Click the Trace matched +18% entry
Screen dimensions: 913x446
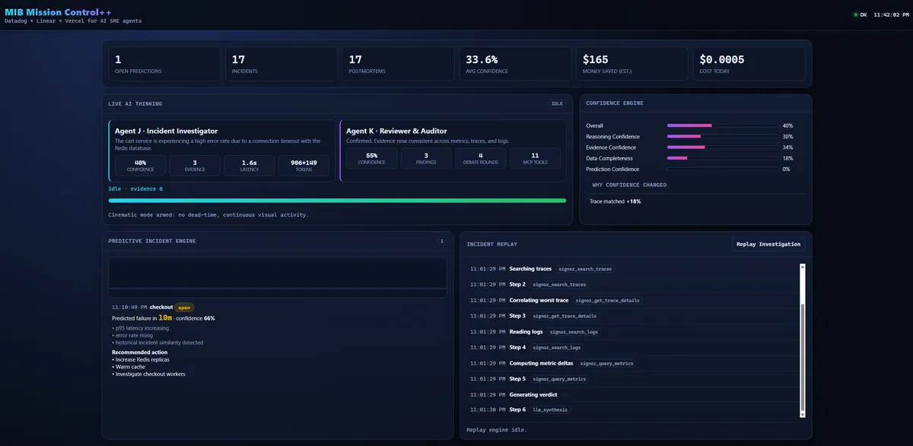coord(616,201)
